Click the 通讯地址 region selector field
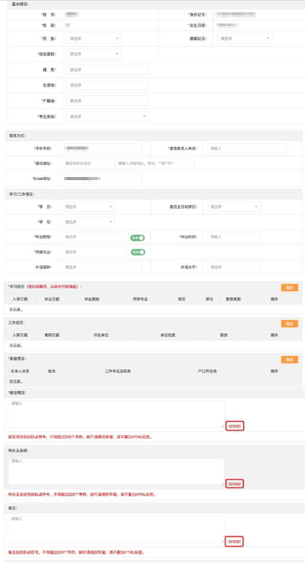This screenshot has height=570, width=305. 88,164
